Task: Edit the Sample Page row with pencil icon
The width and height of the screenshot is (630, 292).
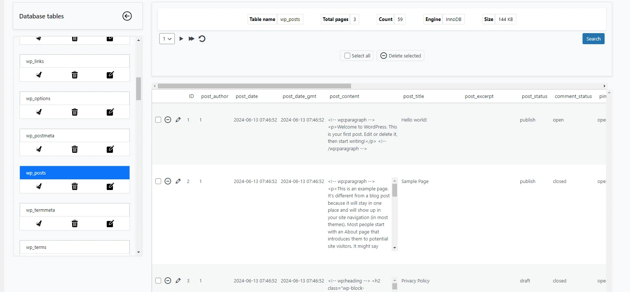Action: coord(178,181)
